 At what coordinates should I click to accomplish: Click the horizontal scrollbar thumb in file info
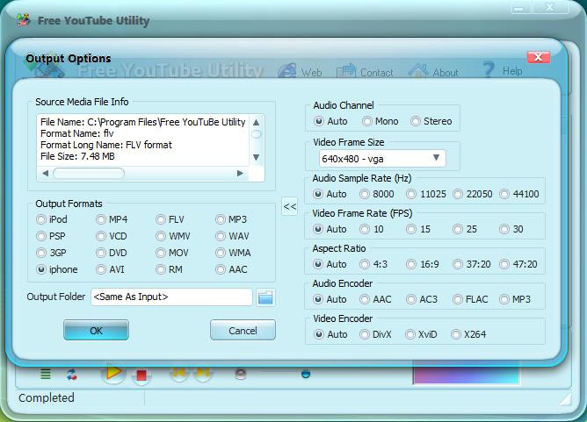point(89,174)
